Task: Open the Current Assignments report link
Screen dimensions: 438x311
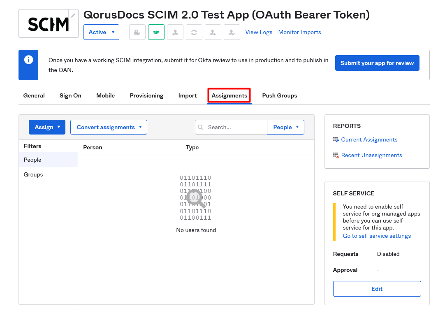Action: click(369, 140)
